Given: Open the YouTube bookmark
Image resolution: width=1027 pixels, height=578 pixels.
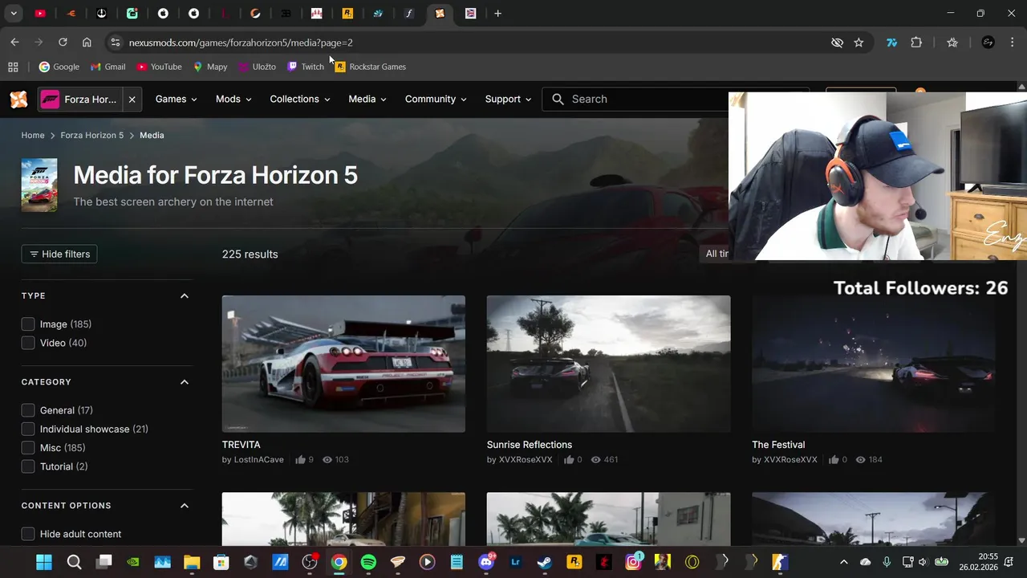Looking at the screenshot, I should tap(159, 67).
